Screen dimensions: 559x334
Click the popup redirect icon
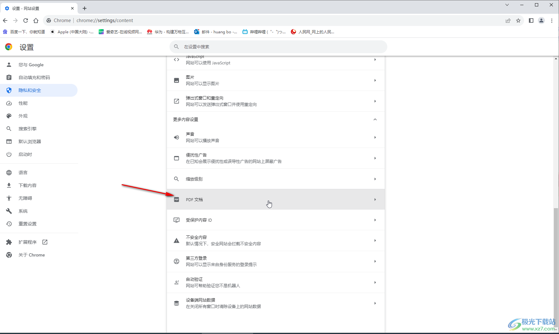(x=177, y=101)
